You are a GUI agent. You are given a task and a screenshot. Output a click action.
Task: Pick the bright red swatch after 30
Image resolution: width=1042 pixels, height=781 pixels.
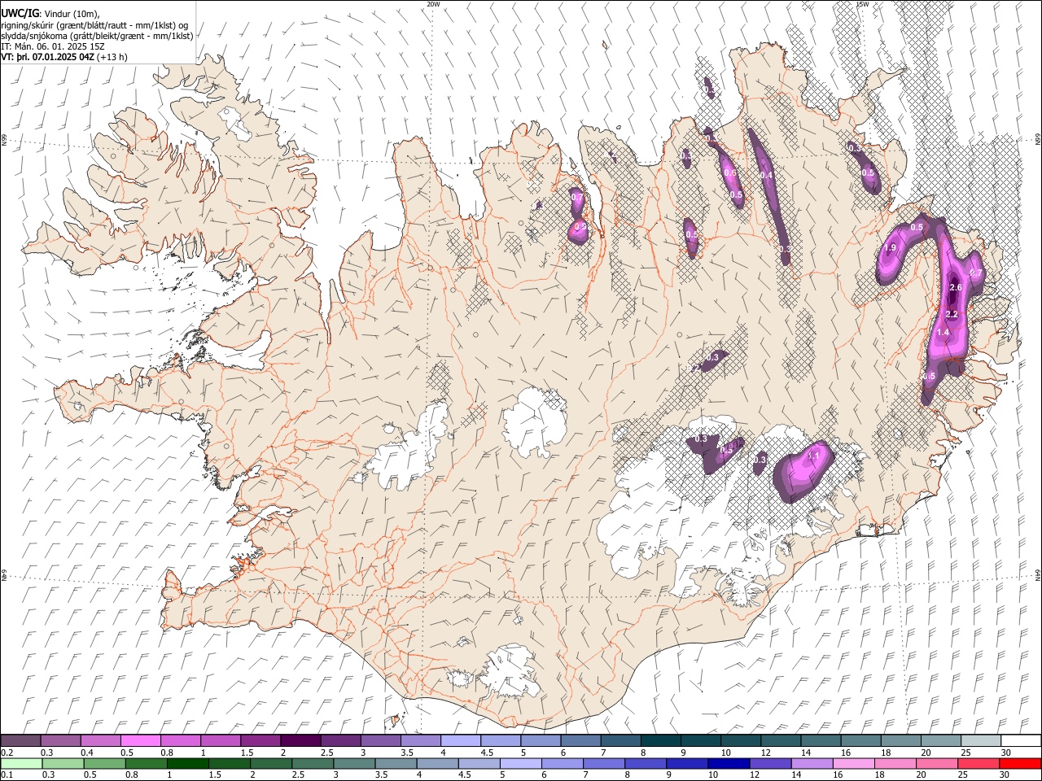coord(1019,764)
